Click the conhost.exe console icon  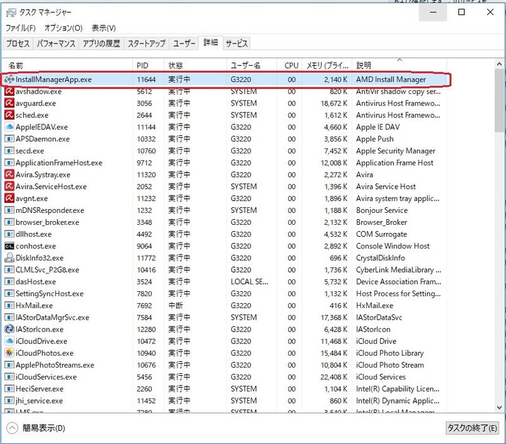pyautogui.click(x=9, y=246)
